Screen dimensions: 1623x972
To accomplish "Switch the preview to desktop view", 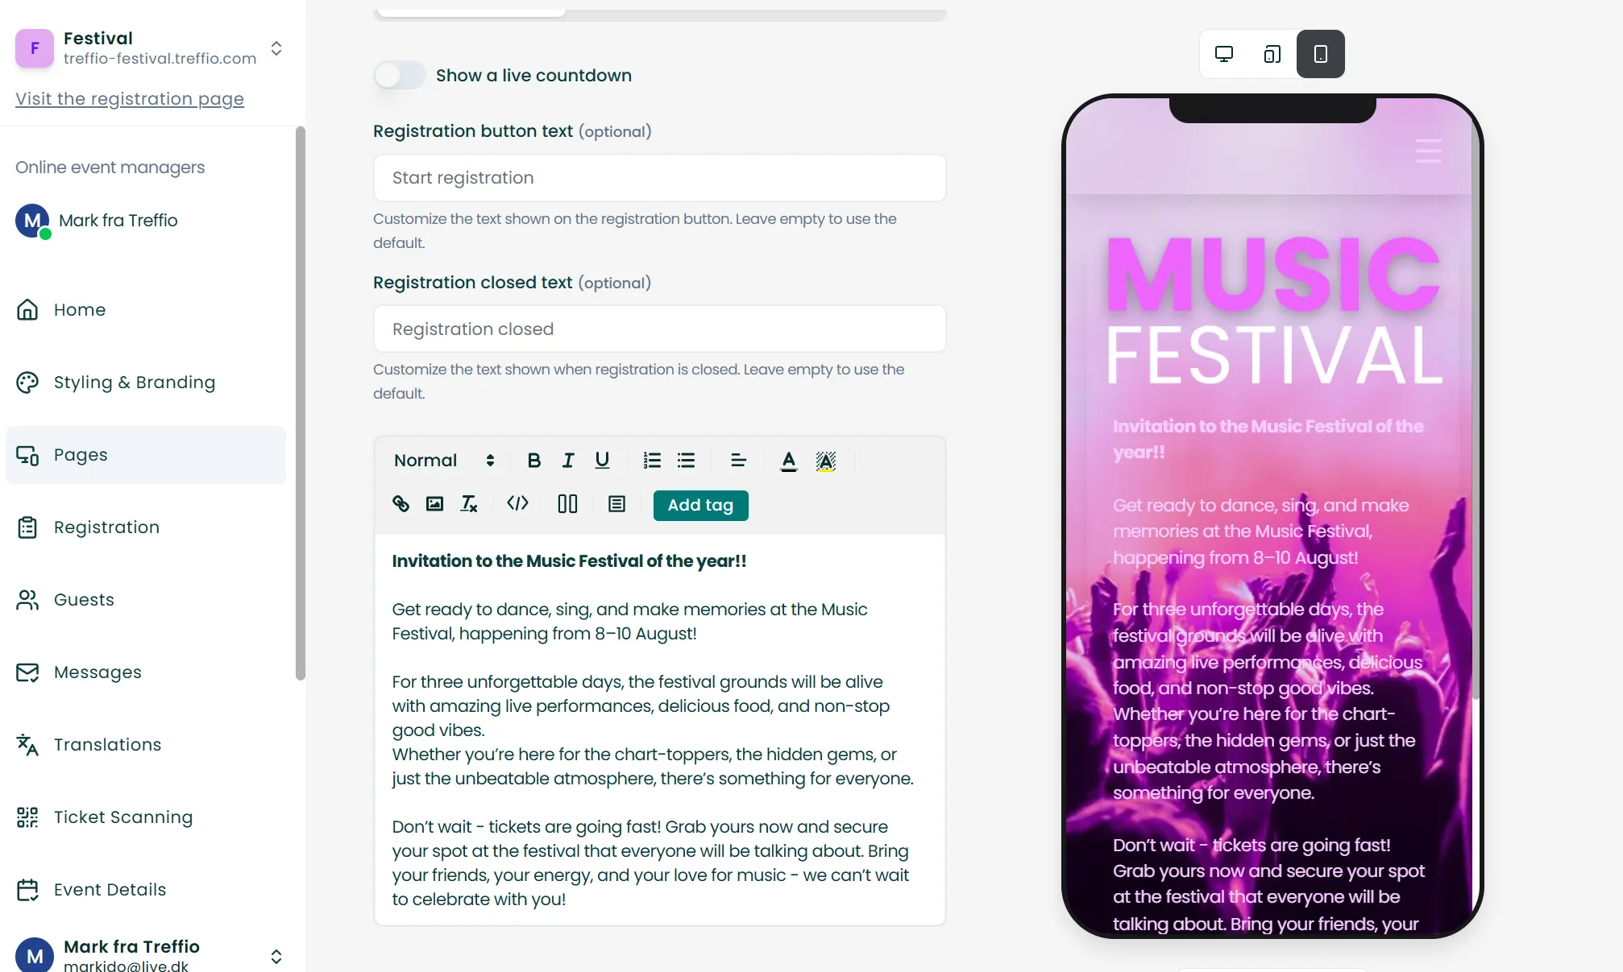I will (x=1224, y=54).
